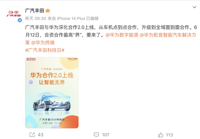Click the repost count 43
200x139 pixels.
41,135
